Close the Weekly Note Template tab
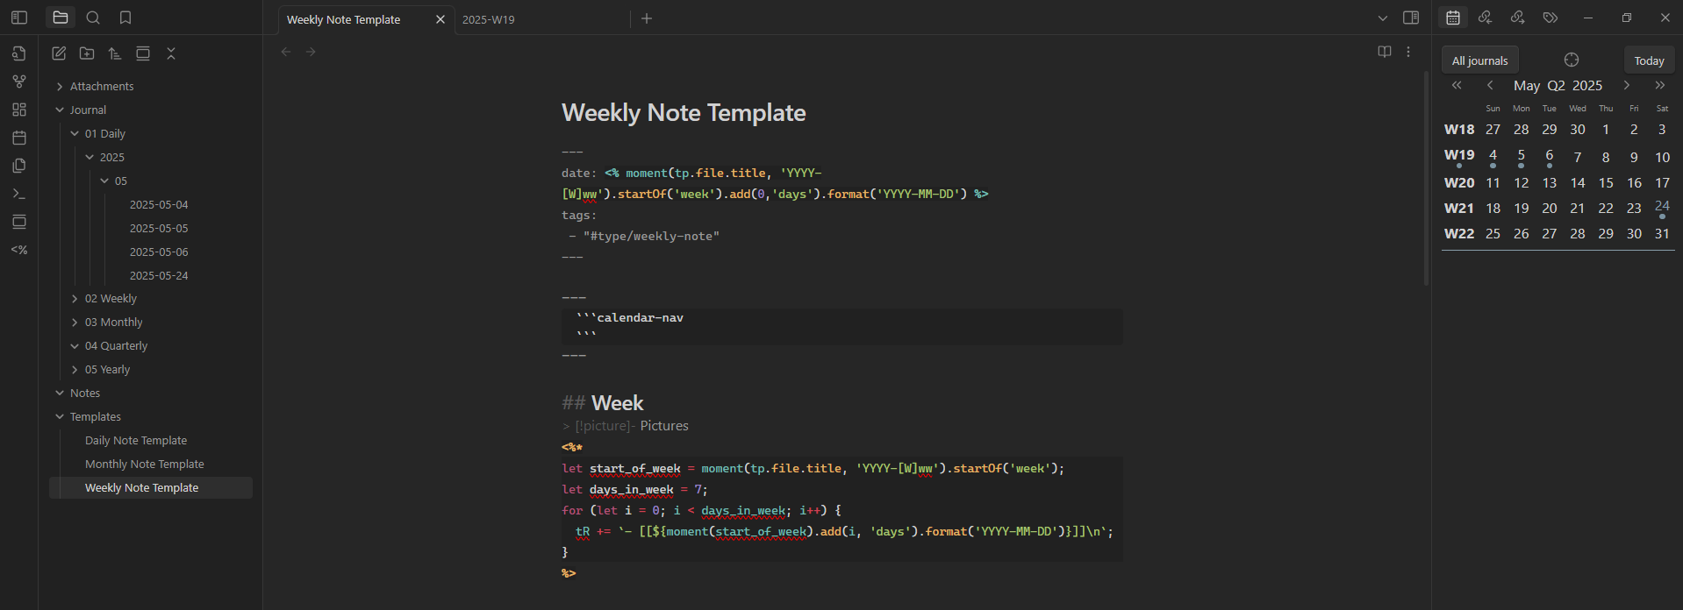 (x=440, y=19)
